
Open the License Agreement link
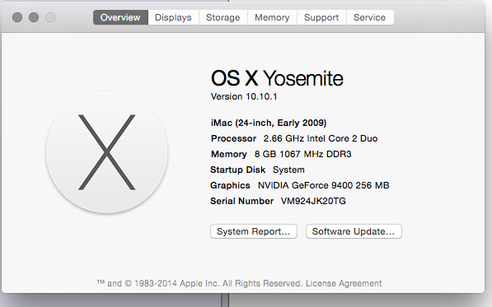(344, 283)
